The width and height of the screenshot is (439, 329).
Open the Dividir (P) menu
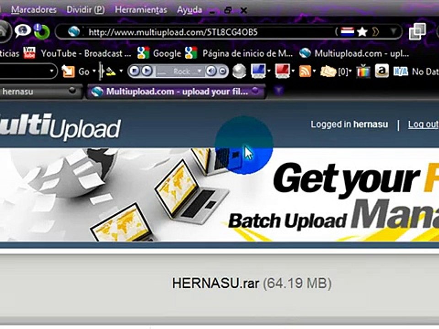[x=86, y=10]
